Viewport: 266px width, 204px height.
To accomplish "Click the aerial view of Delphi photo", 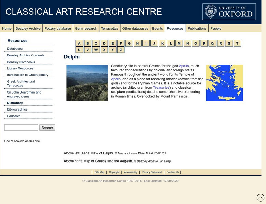I will [87, 83].
